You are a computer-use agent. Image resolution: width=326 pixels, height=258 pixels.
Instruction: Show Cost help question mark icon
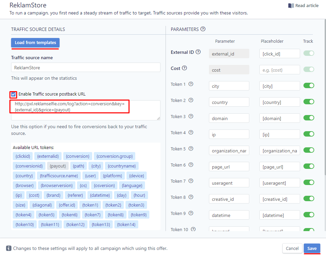[184, 68]
